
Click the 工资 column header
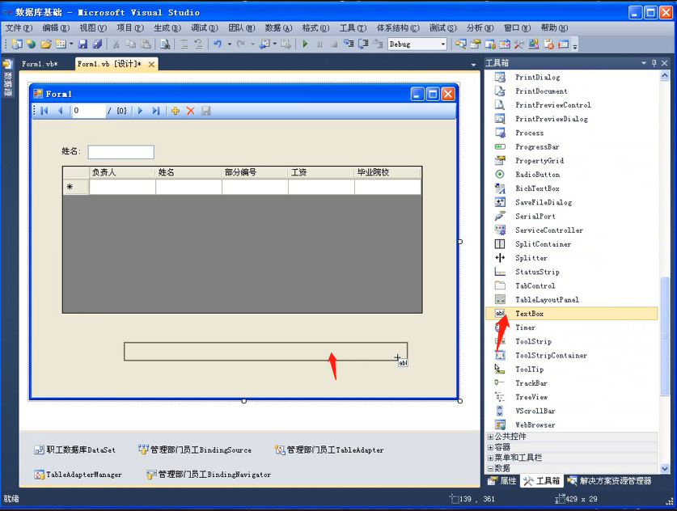point(321,173)
